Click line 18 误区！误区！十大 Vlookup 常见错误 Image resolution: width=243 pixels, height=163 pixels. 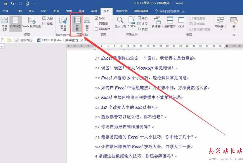(x=136, y=68)
